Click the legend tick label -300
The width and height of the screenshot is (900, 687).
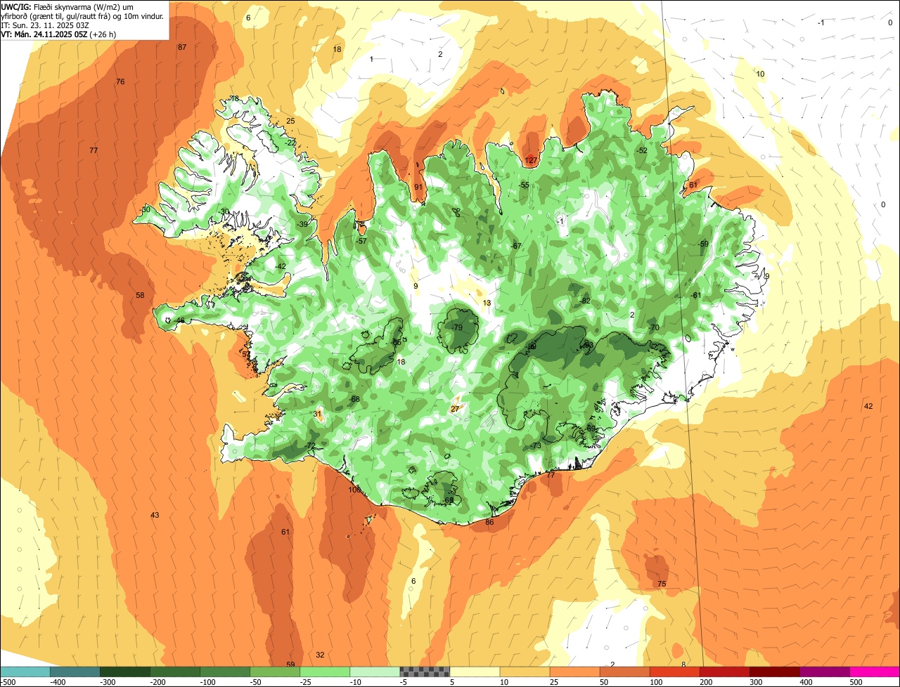[108, 681]
